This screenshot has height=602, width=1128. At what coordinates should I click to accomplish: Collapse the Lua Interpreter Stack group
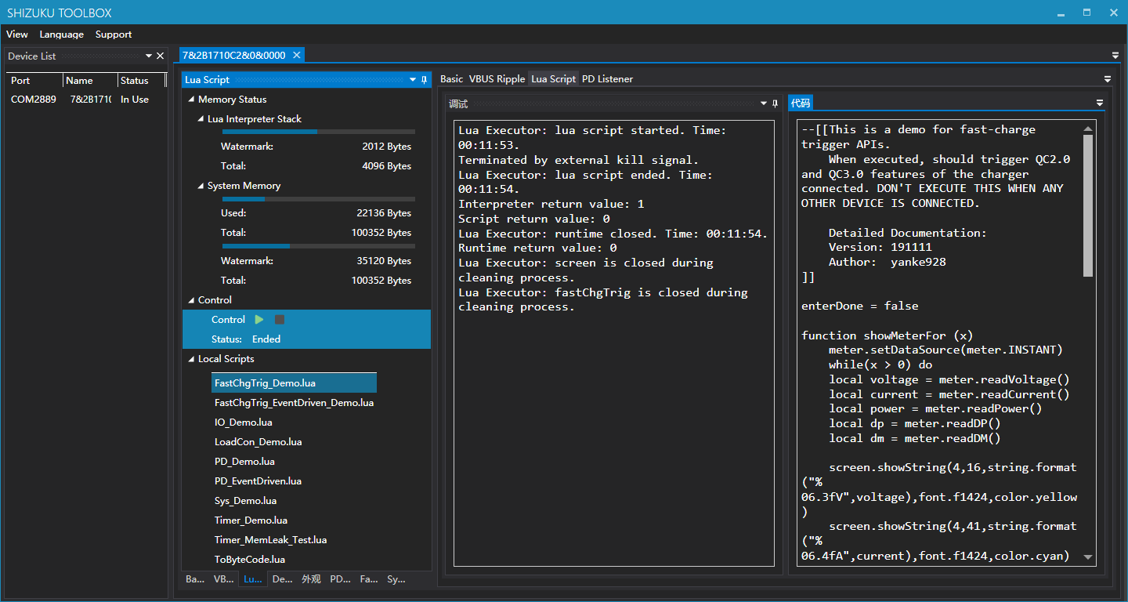click(x=201, y=119)
